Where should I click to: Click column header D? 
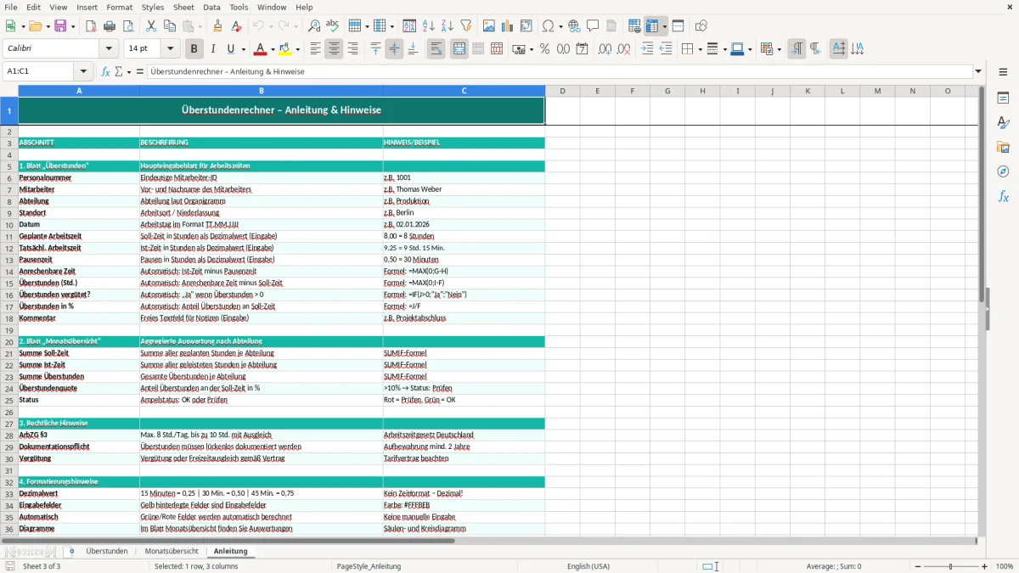pyautogui.click(x=562, y=91)
